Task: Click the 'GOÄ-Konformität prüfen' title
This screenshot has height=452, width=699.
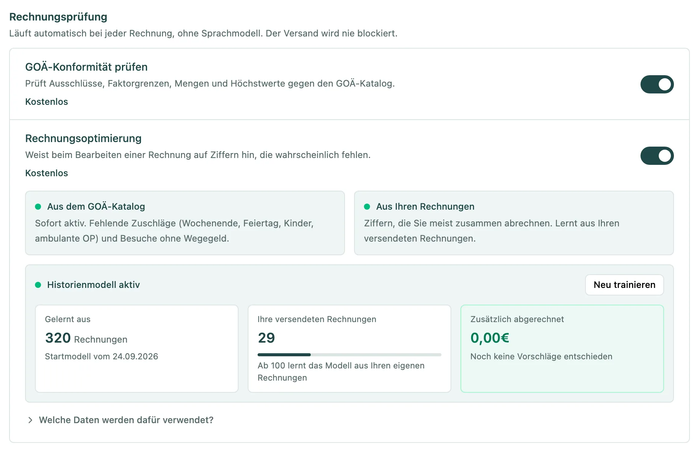Action: pos(86,67)
